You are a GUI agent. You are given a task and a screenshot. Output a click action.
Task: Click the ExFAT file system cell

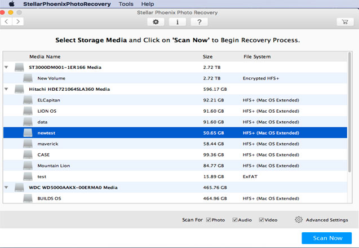point(250,177)
